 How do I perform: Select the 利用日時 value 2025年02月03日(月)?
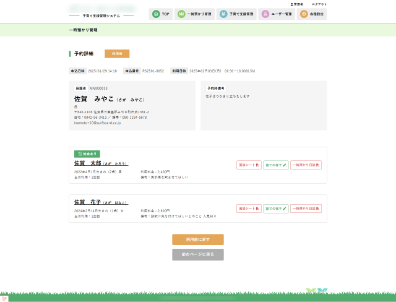coord(205,71)
